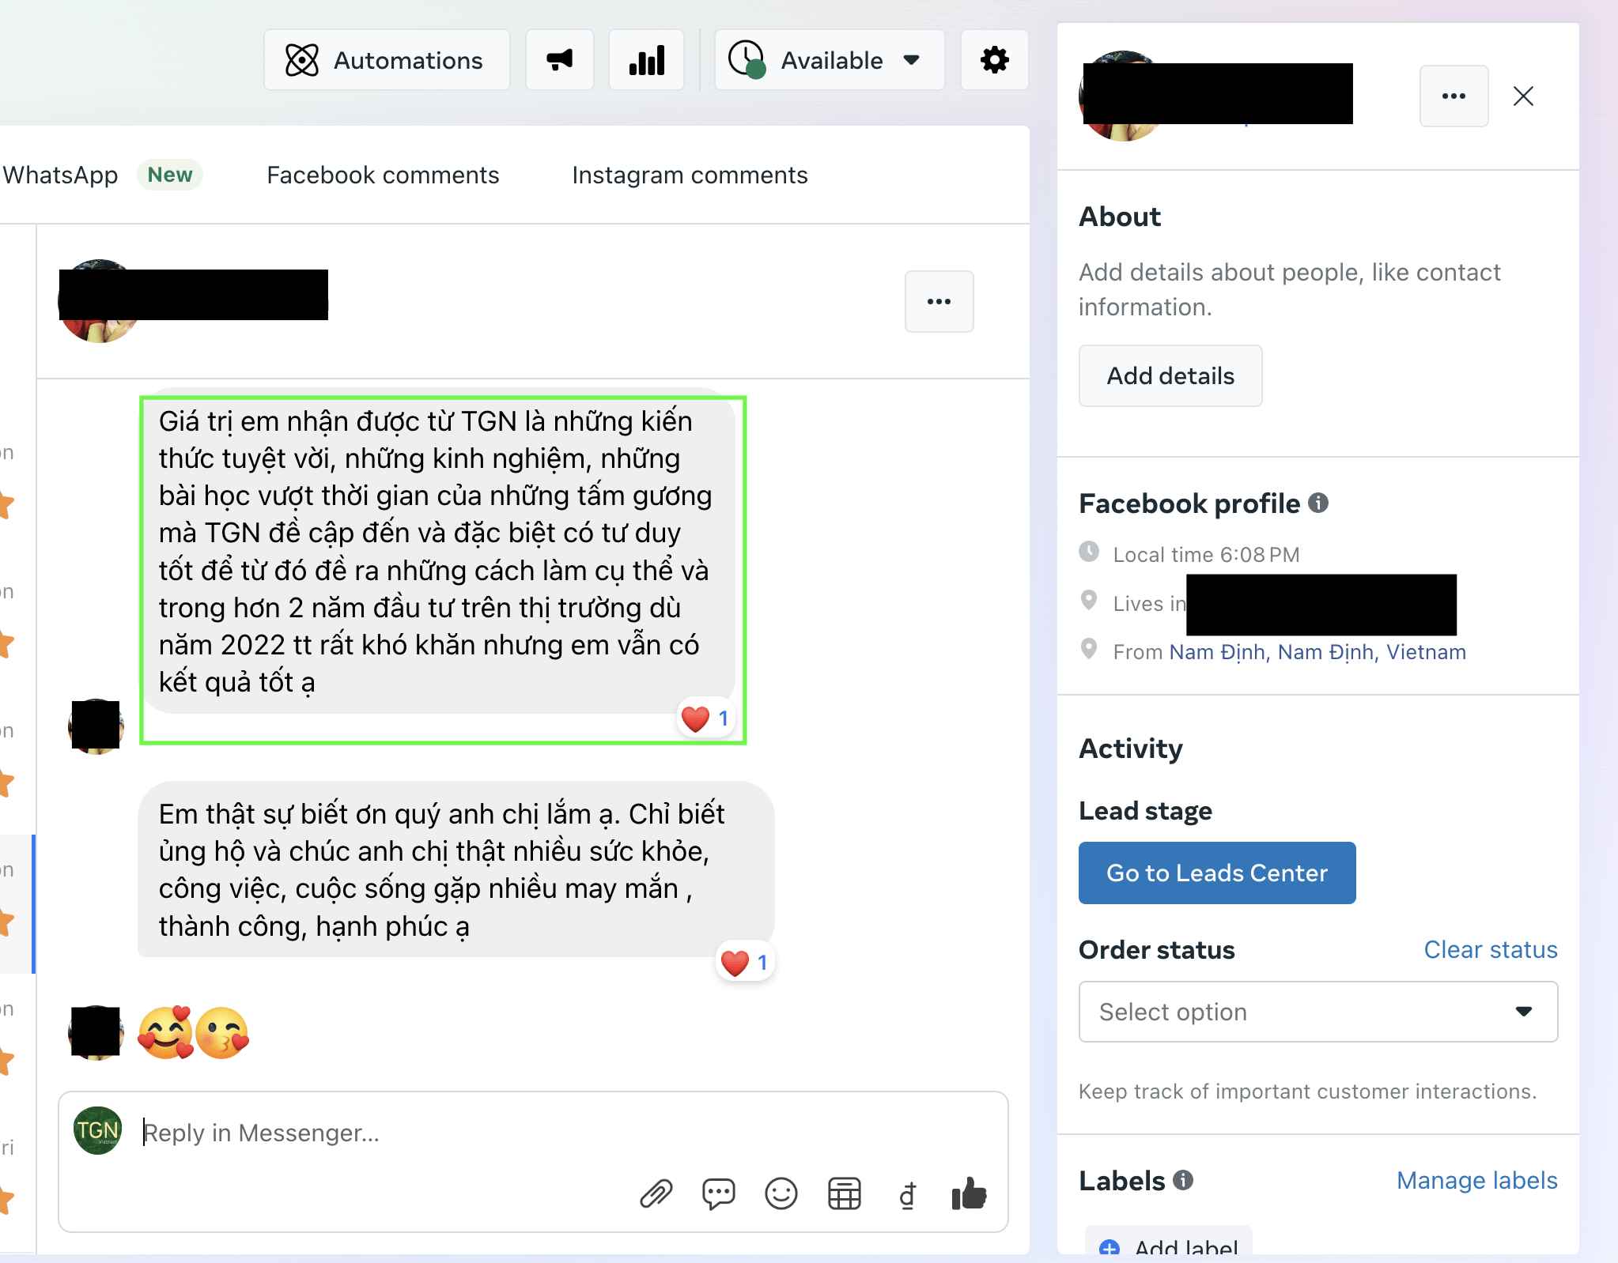
Task: Open contact panel three-dot menu
Action: coord(1454,96)
